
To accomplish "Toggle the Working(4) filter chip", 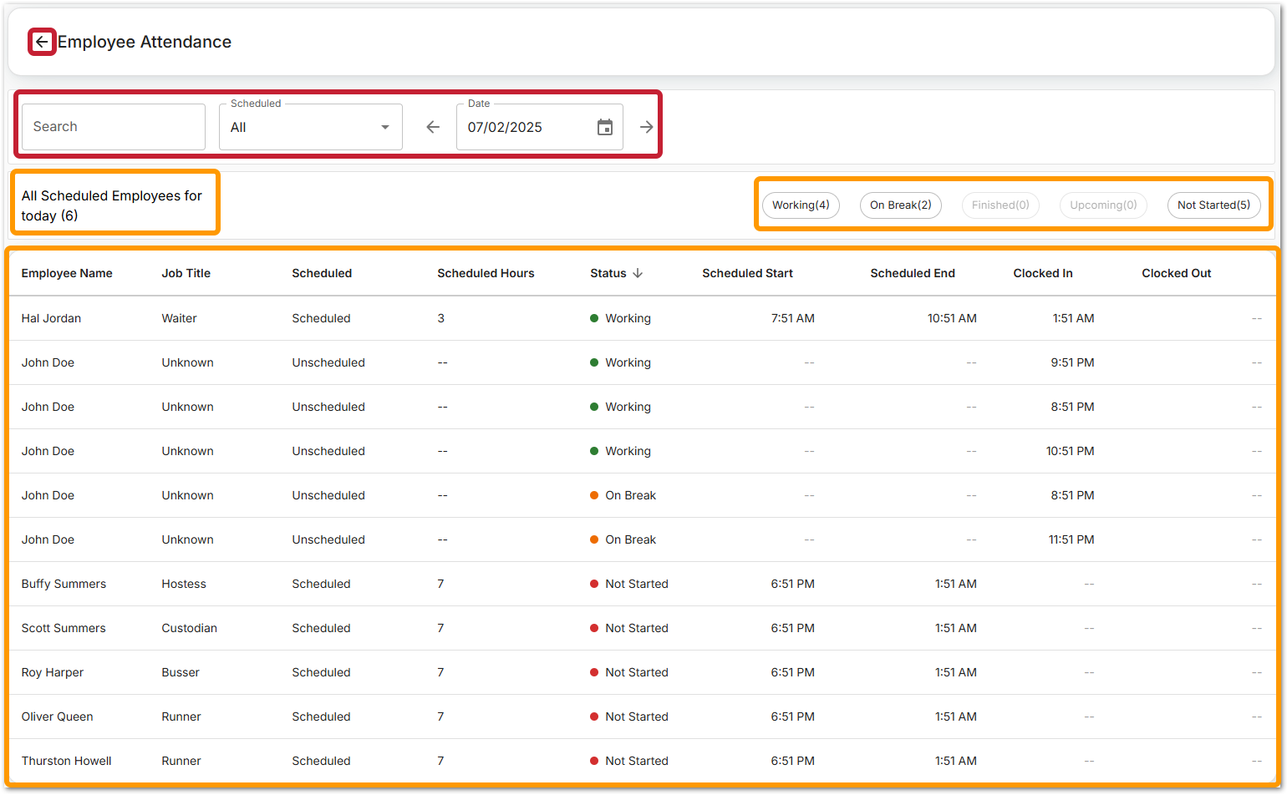I will point(800,205).
